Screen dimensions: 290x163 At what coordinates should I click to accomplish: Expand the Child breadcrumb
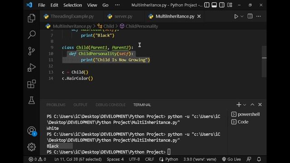point(106,26)
